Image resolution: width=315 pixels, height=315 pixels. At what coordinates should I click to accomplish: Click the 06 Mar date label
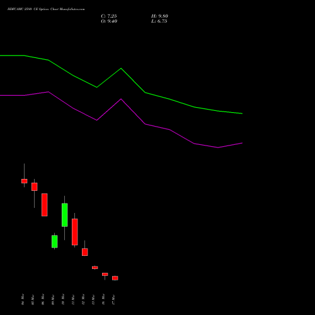tap(43, 299)
